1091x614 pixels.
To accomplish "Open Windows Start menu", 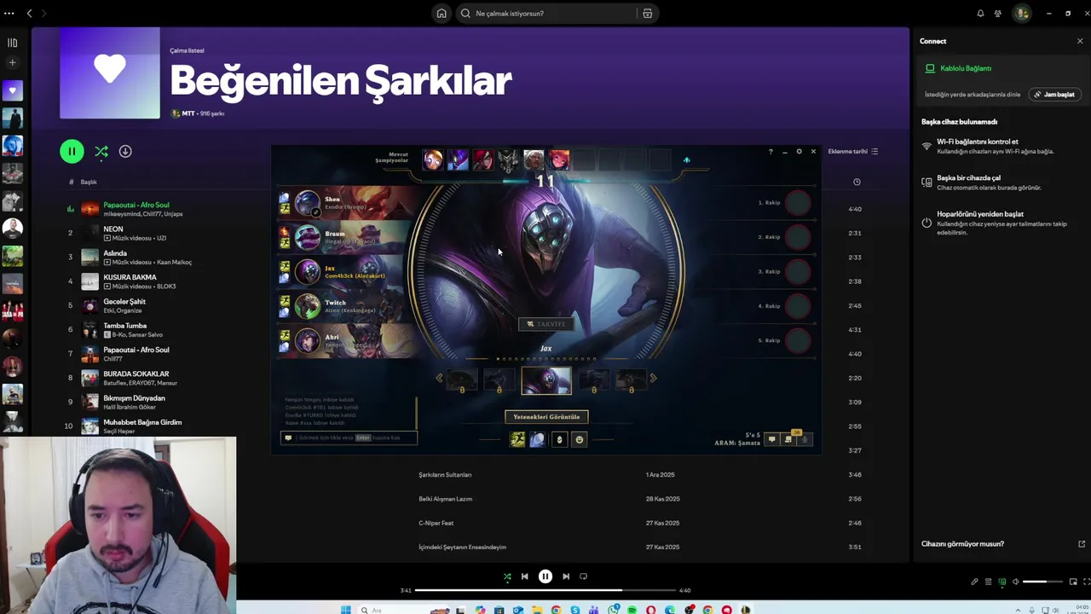I will (x=345, y=610).
